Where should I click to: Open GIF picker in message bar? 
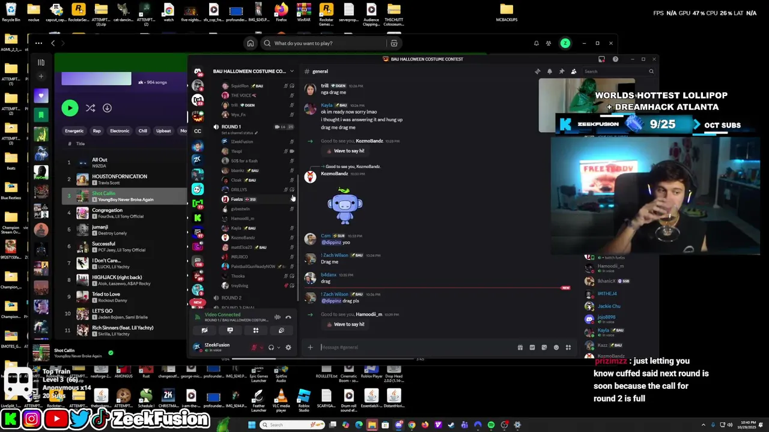(532, 347)
